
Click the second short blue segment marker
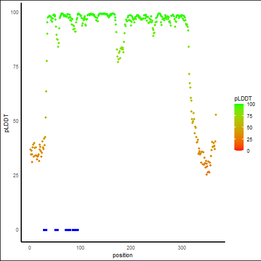click(57, 230)
